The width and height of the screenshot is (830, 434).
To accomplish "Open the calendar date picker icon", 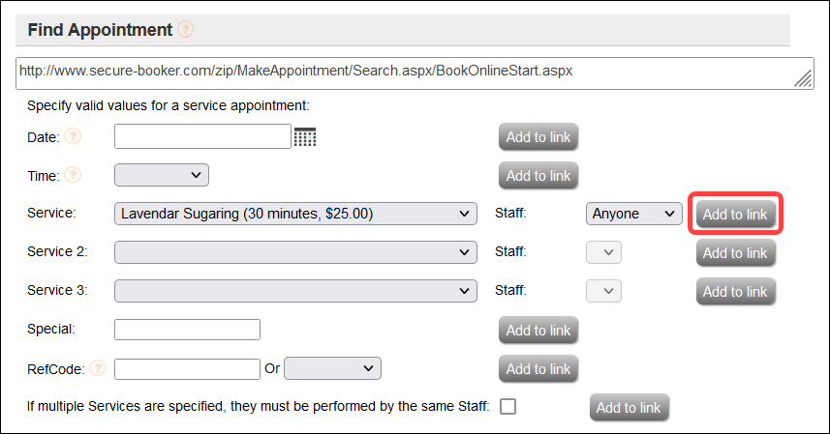I will pos(305,136).
